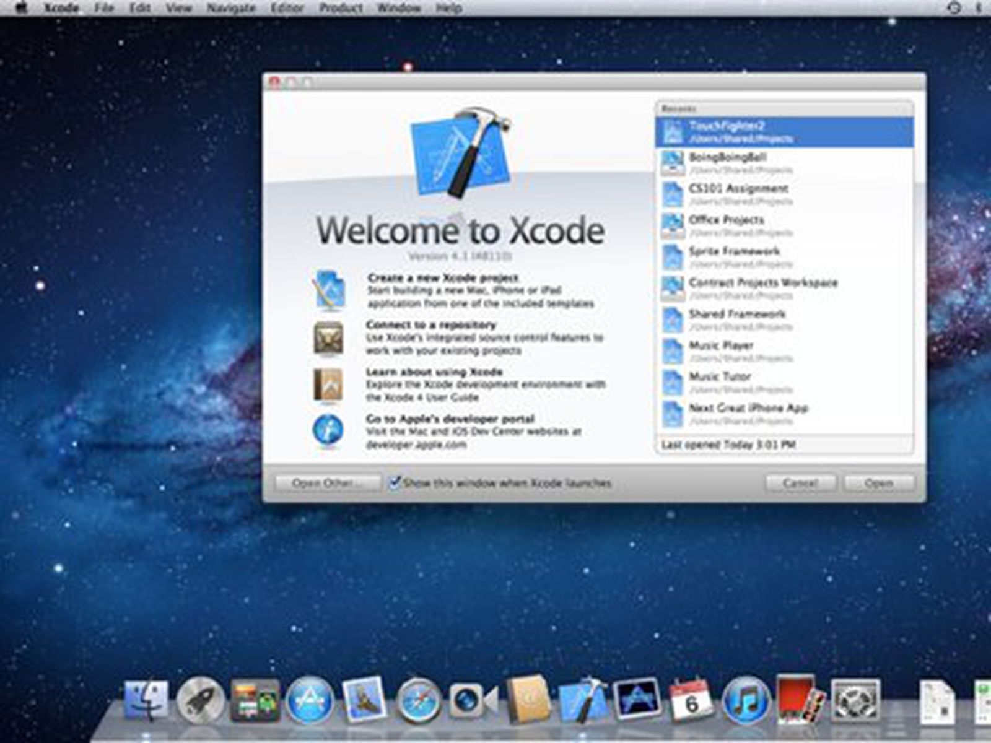
Task: Open the Editor menu
Action: click(x=287, y=8)
